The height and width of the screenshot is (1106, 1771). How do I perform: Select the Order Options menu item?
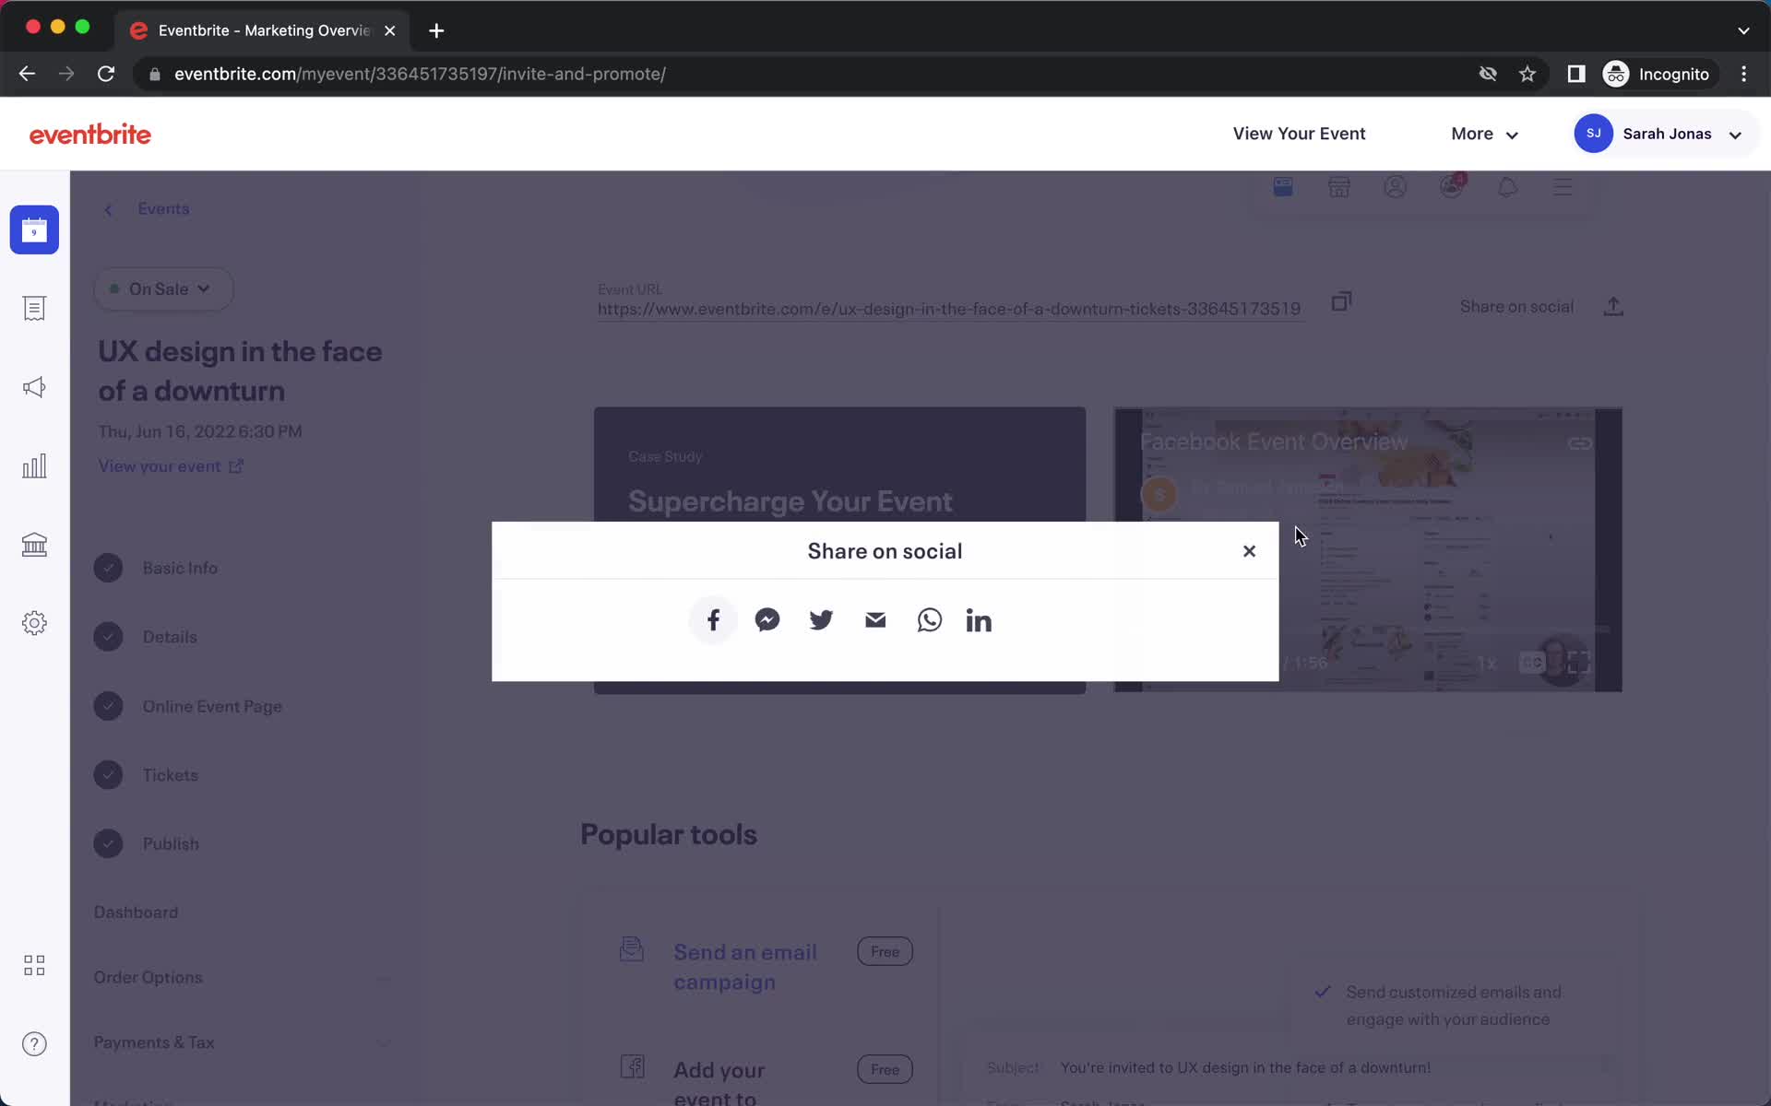148,977
